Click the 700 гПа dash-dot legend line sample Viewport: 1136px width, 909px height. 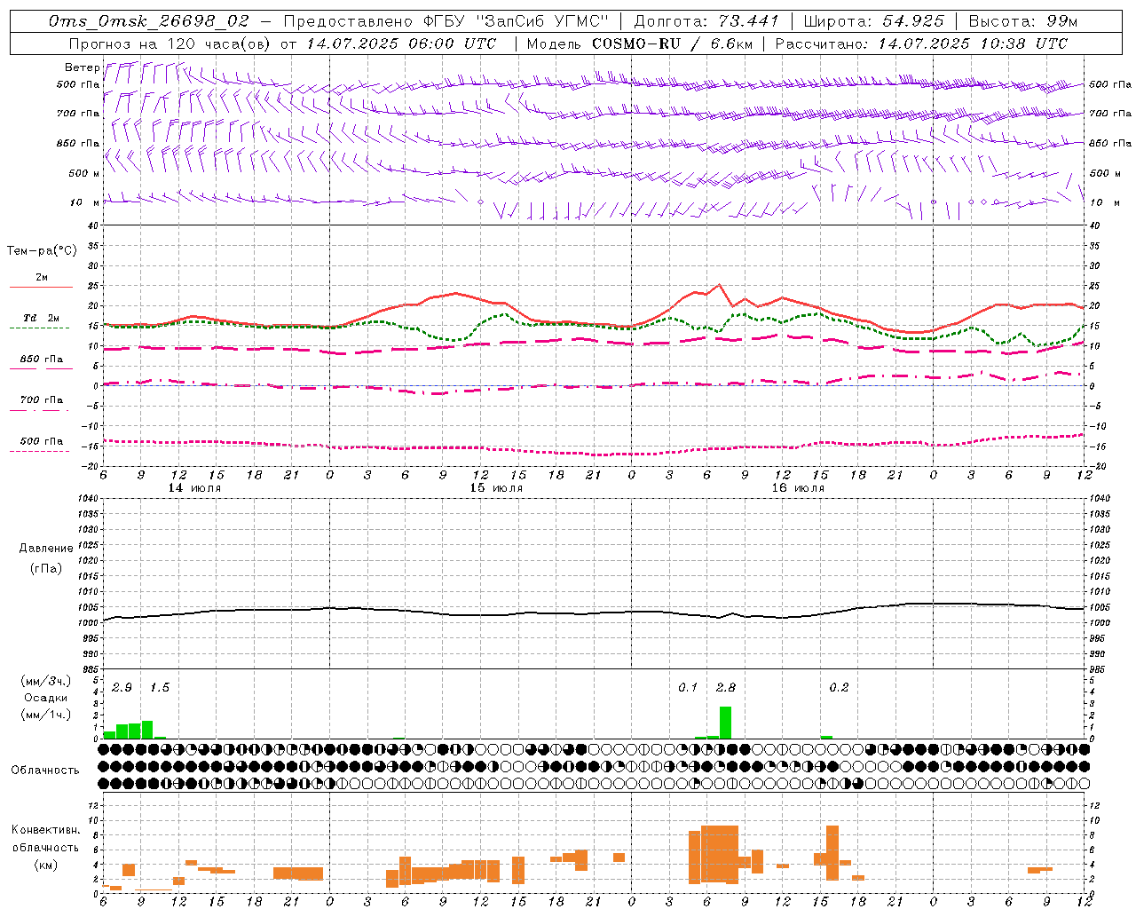41,410
